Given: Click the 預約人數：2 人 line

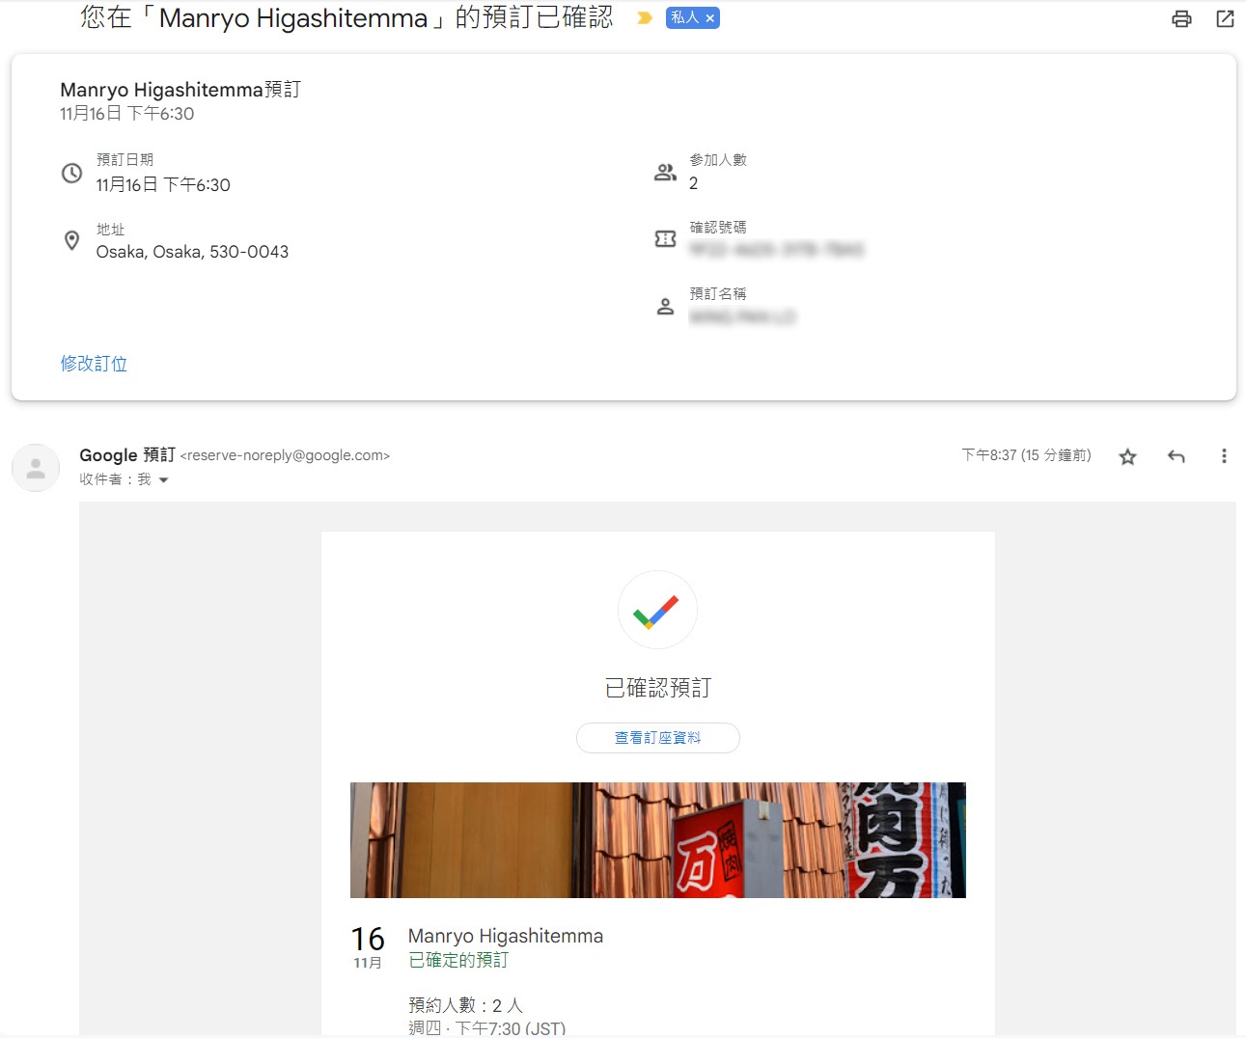Looking at the screenshot, I should (465, 1005).
